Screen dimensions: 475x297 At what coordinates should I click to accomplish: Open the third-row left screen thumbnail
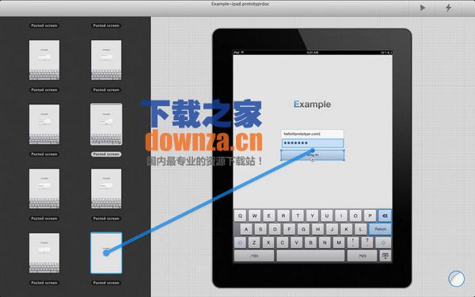[x=44, y=188]
